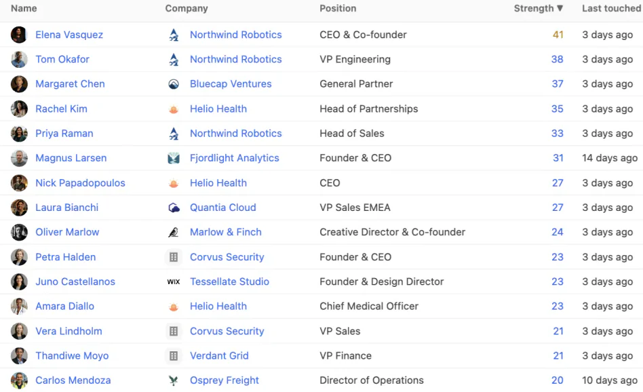Click the Marlow & Finch bird logo
This screenshot has height=392, width=643.
pyautogui.click(x=174, y=232)
